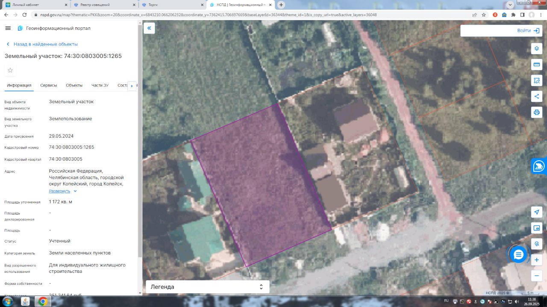Click the cadastral quarter 74:30:0803005 value
The width and height of the screenshot is (547, 307).
[x=66, y=159]
